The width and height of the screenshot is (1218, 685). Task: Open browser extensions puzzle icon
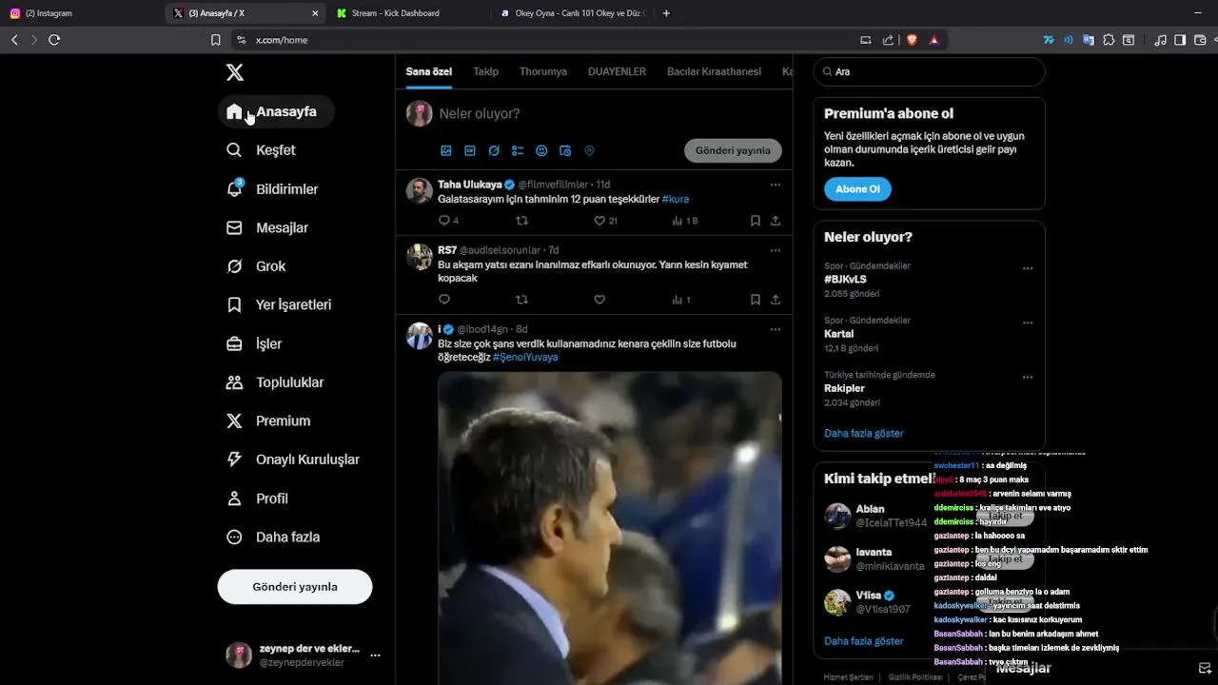[1109, 40]
